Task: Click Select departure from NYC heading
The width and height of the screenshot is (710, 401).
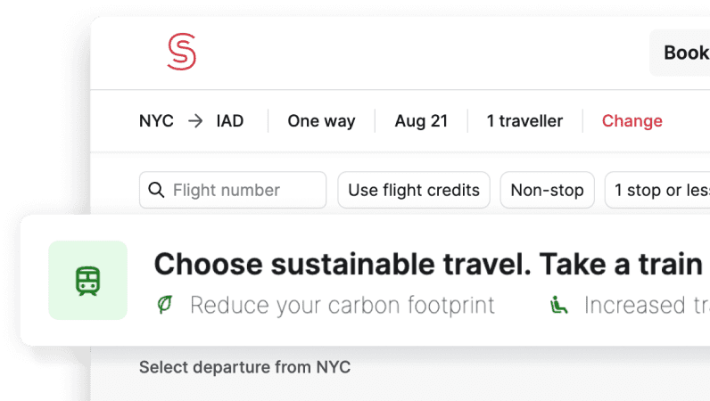Action: tap(245, 367)
